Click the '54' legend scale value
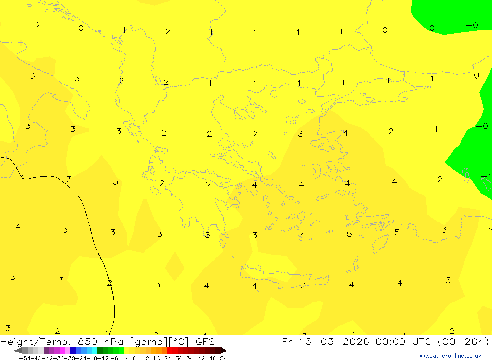The width and height of the screenshot is (492, 360). (x=223, y=358)
